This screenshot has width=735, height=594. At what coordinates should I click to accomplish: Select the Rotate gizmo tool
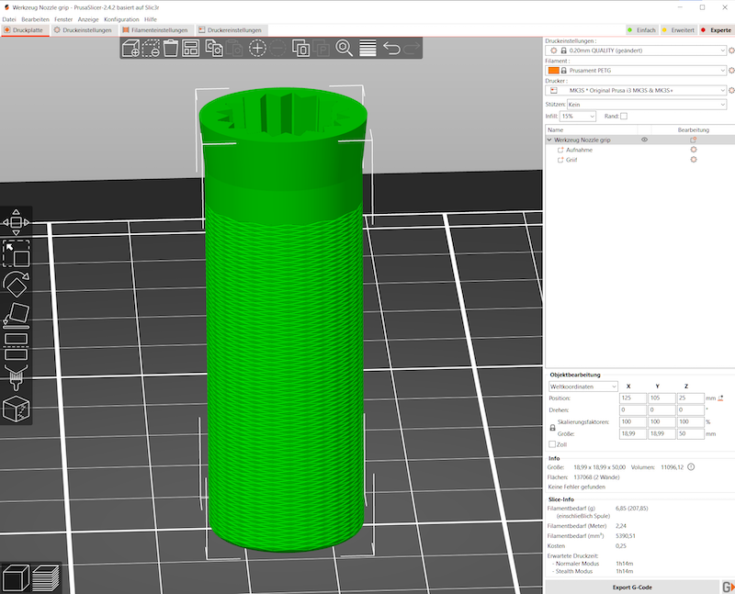[x=16, y=285]
